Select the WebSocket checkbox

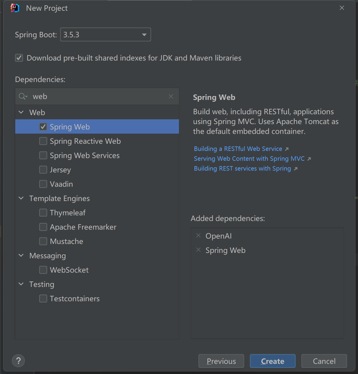(43, 270)
